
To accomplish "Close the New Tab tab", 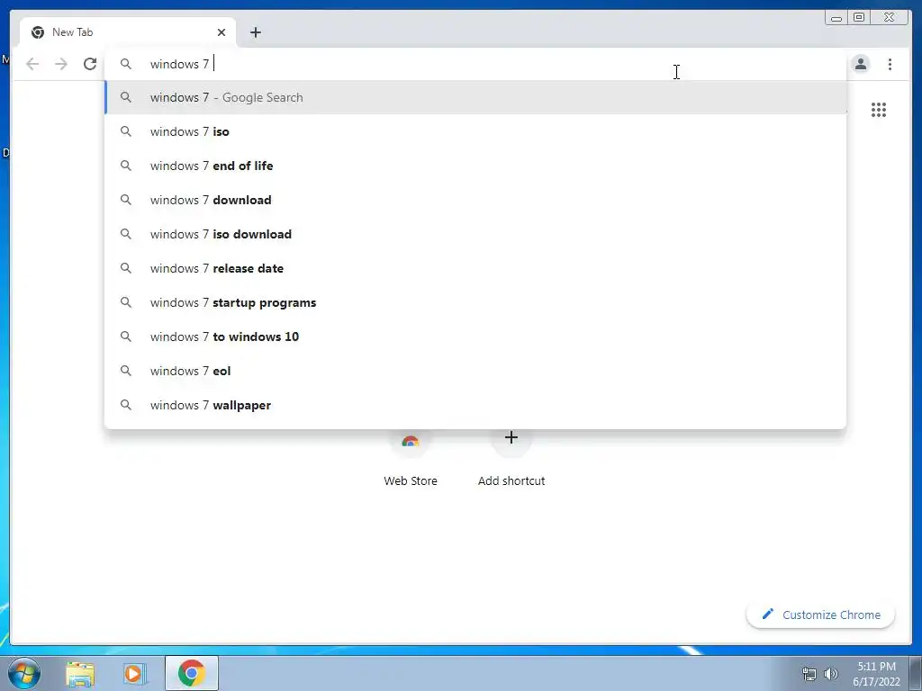I will [x=221, y=32].
